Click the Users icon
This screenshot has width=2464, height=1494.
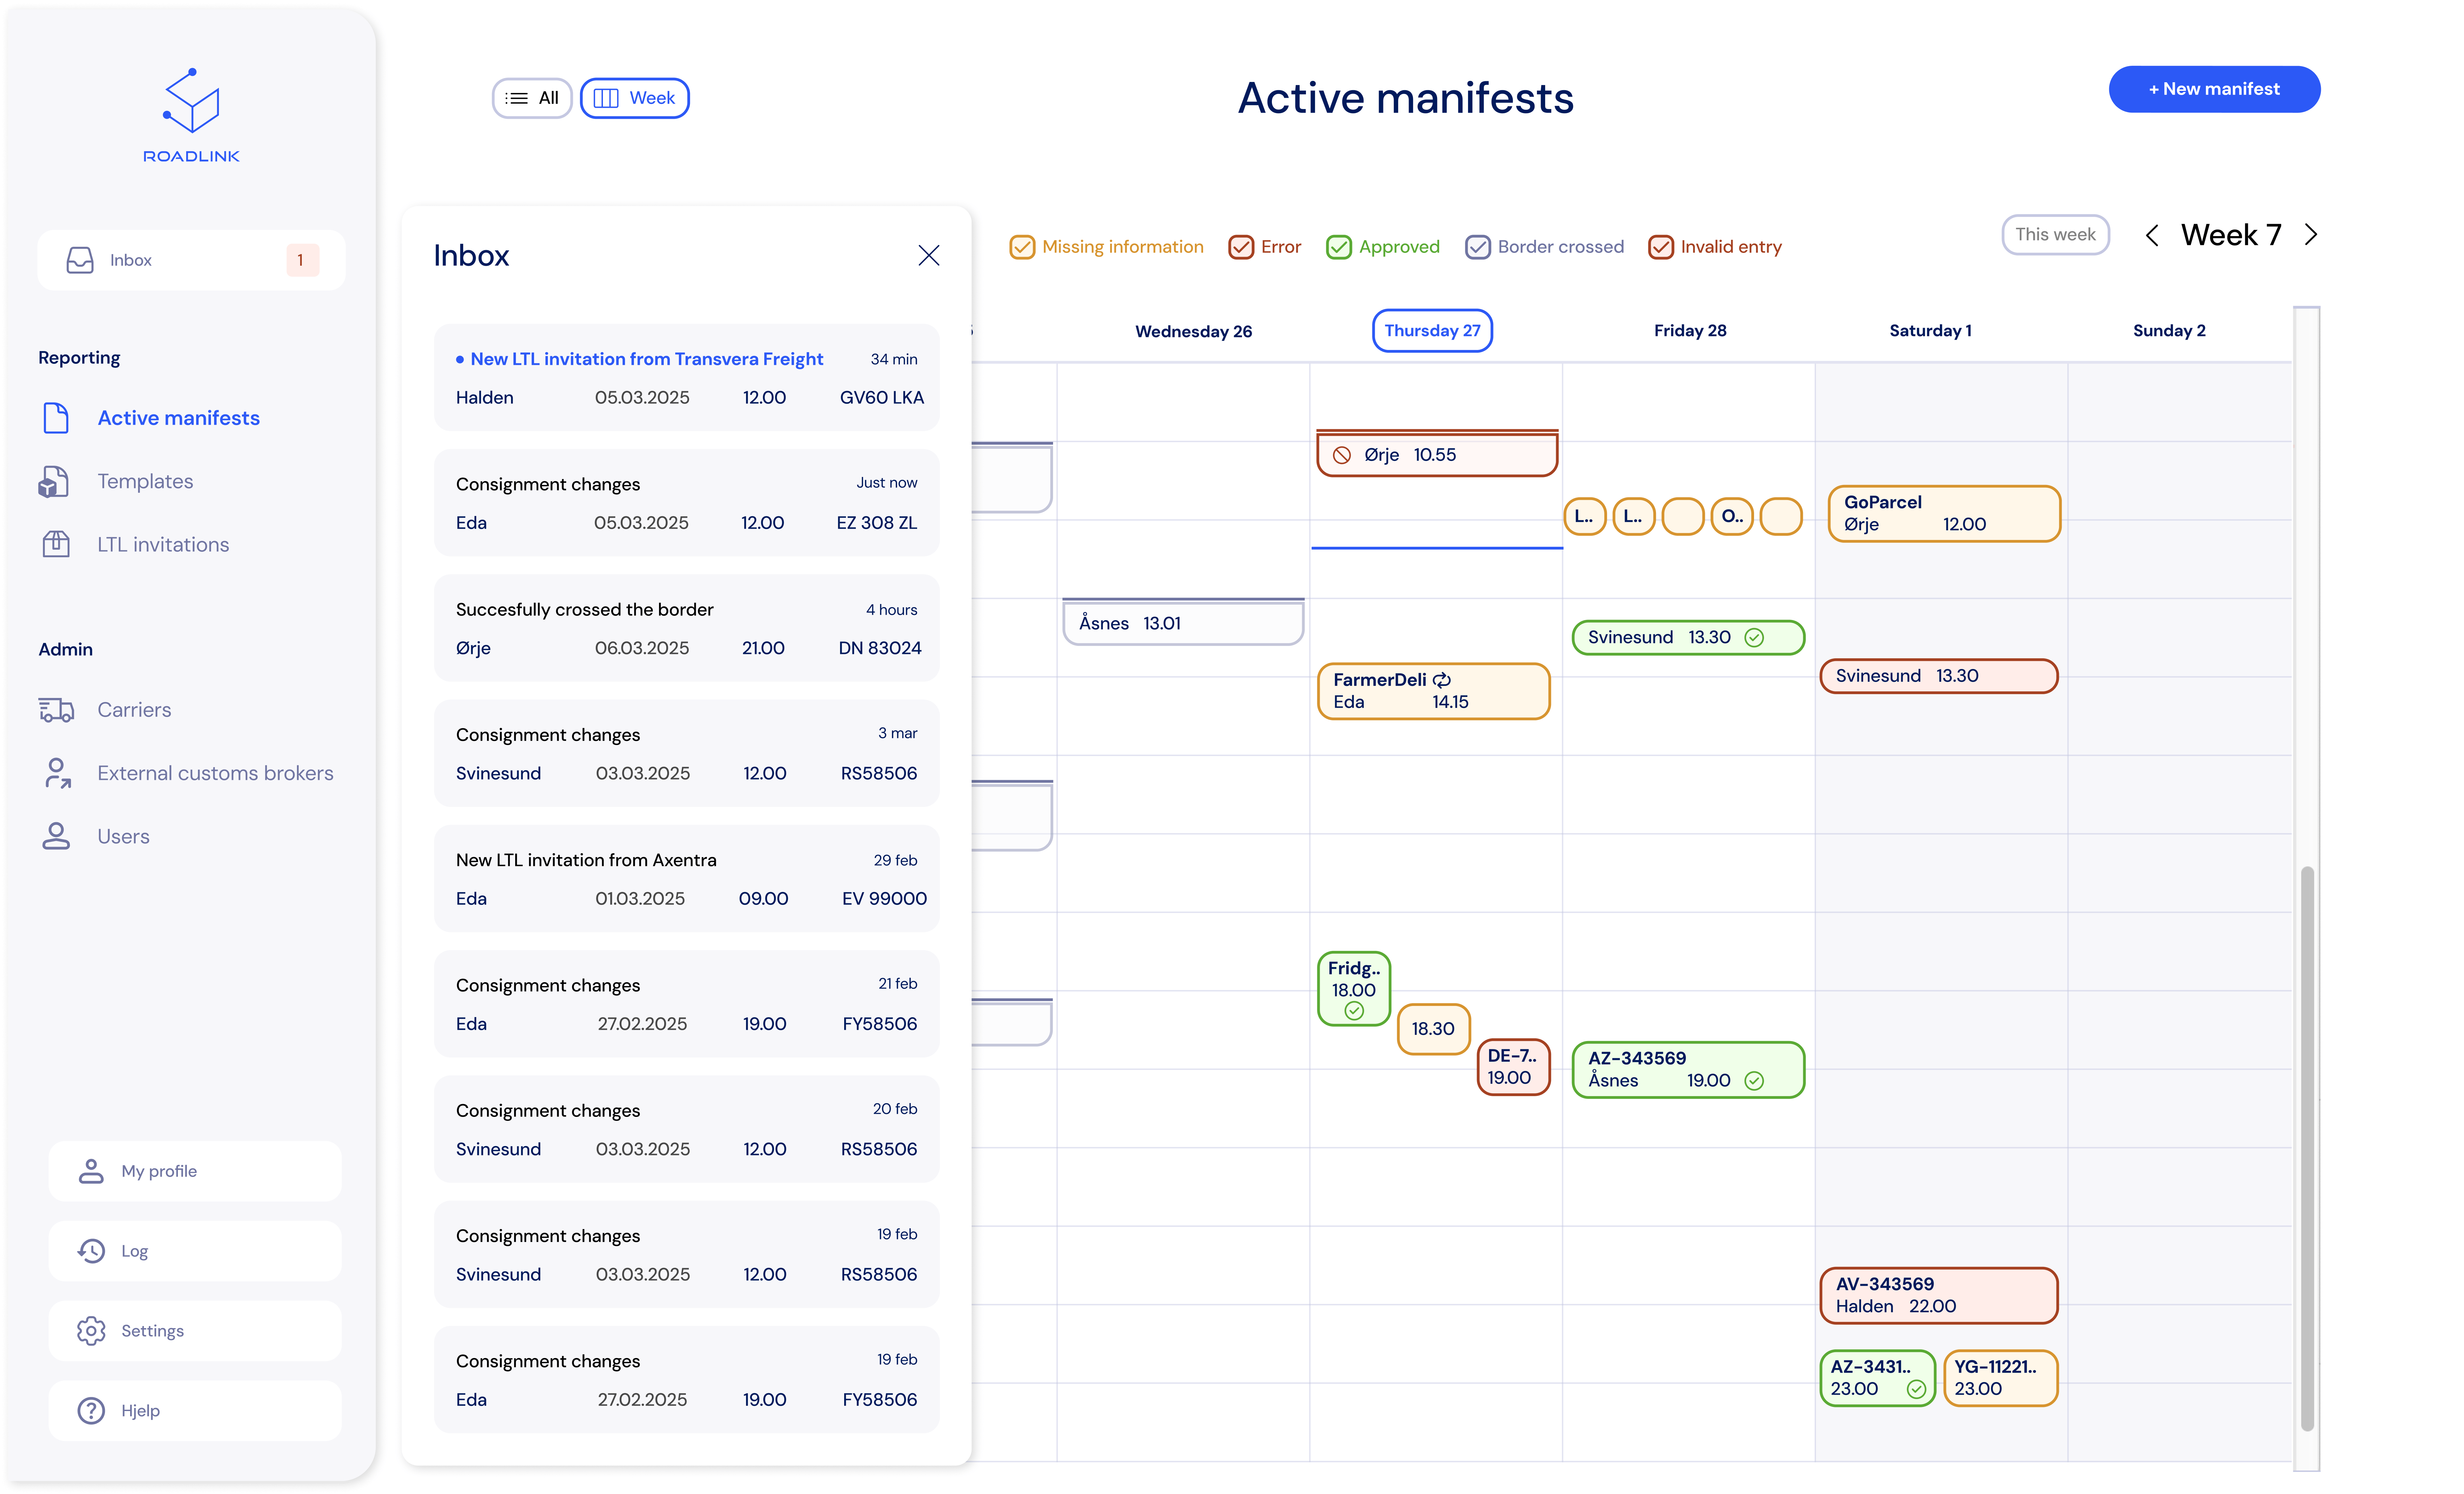[56, 836]
